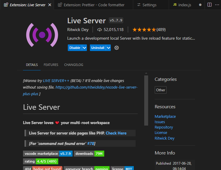Click the Disable button
The image size is (221, 170).
[x=75, y=48]
